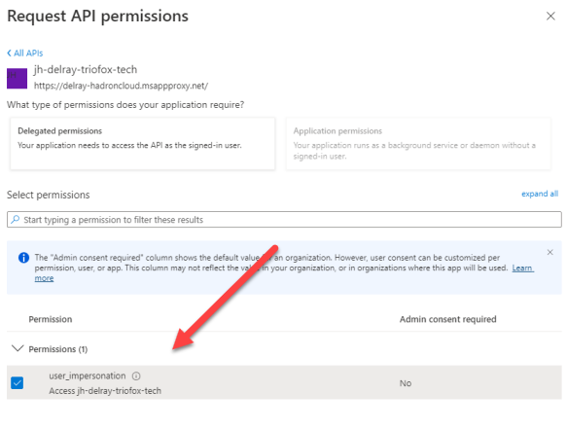
Task: Click the back chevron beside All APIs
Action: click(10, 54)
